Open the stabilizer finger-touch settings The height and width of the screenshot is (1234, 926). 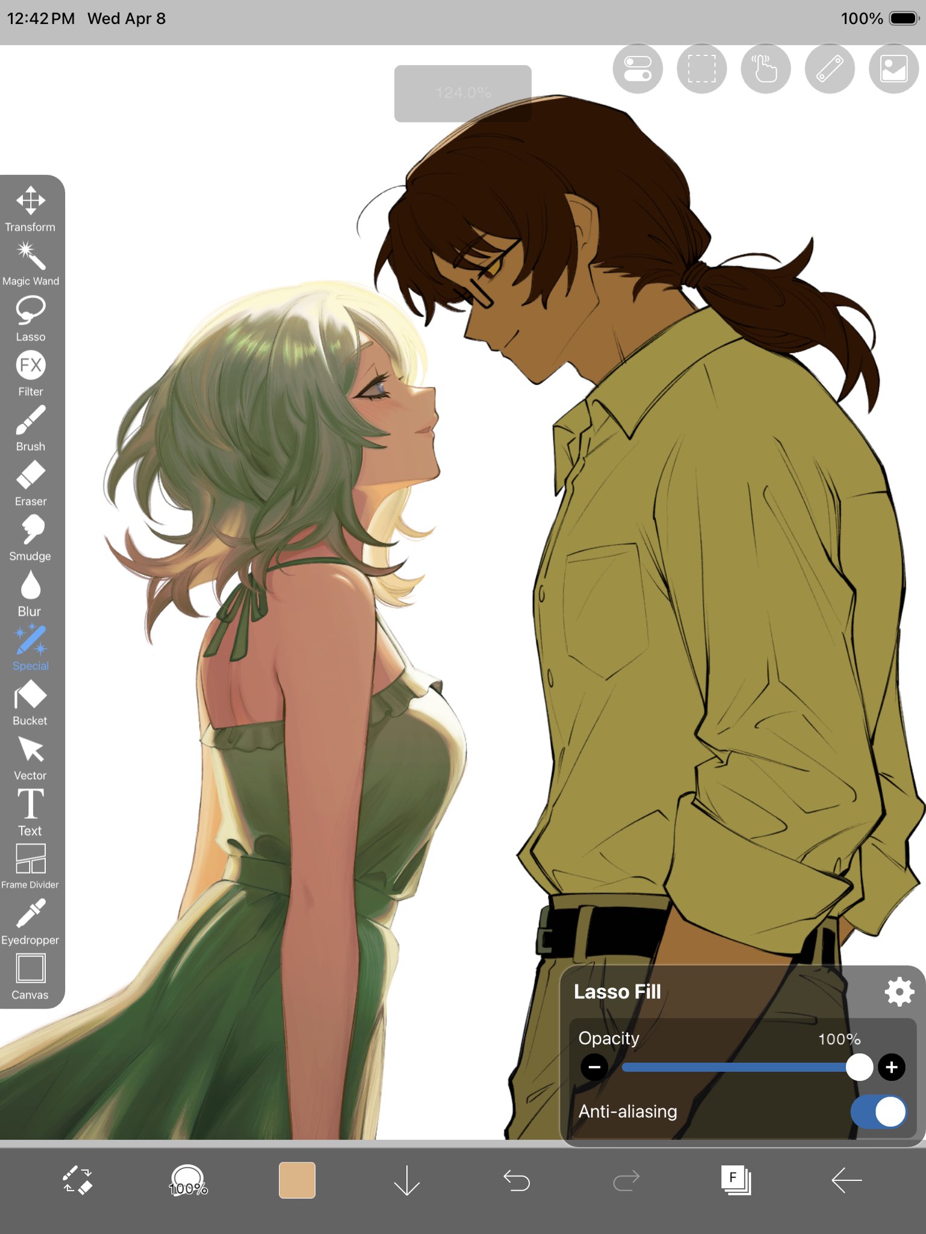tap(766, 69)
